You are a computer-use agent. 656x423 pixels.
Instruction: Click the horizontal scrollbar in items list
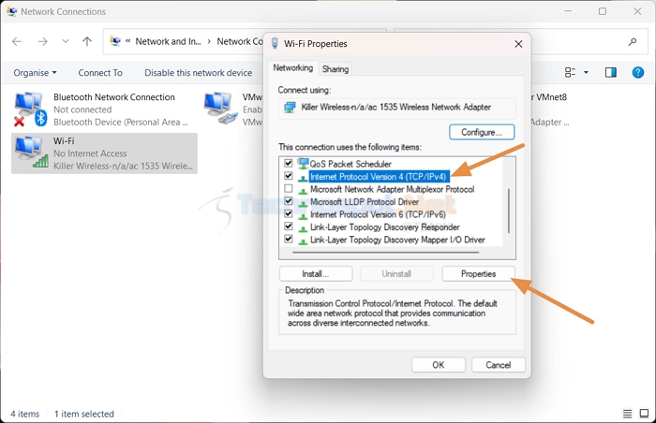point(386,253)
